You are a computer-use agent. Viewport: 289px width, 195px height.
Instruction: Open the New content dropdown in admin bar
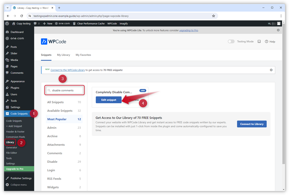pyautogui.click(x=48, y=23)
